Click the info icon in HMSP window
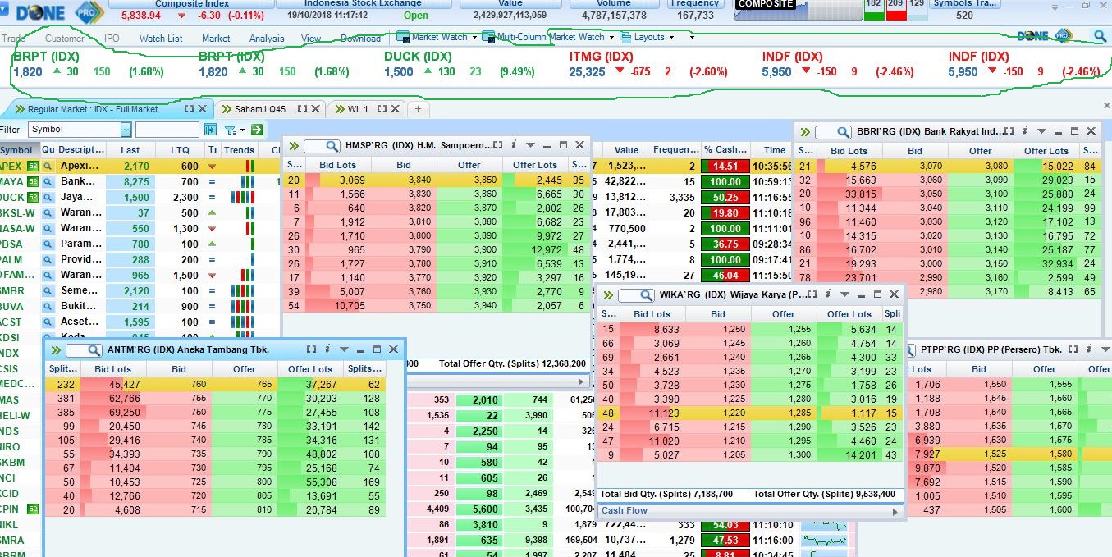The width and height of the screenshot is (1112, 557). pos(514,145)
